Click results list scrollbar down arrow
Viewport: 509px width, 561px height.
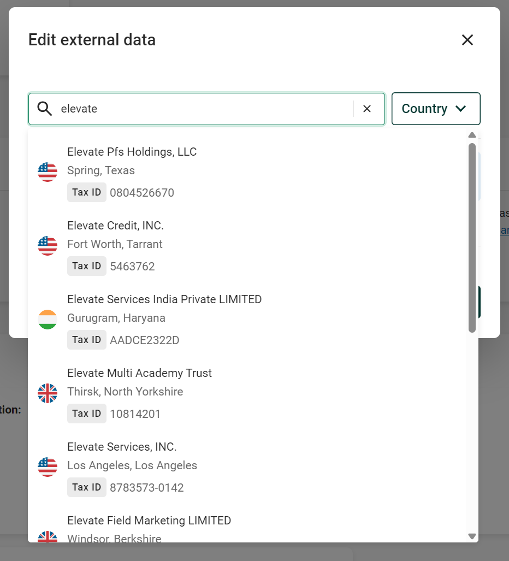472,536
